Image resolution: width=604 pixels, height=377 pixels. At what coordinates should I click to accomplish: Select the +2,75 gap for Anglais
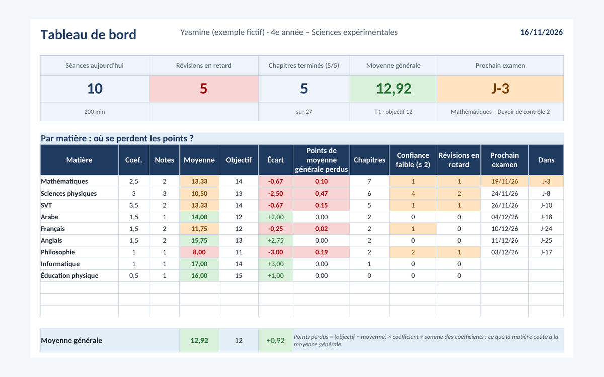click(x=276, y=240)
